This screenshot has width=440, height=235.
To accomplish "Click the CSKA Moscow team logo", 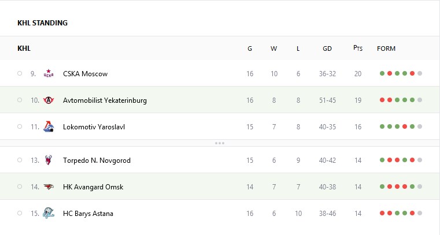I will 49,73.
